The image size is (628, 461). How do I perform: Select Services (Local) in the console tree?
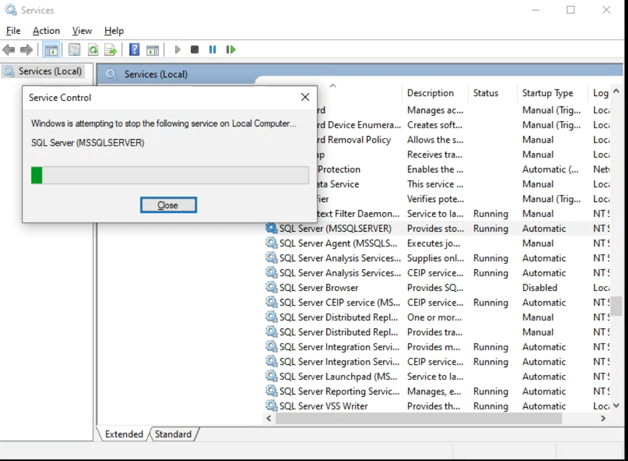tap(43, 71)
